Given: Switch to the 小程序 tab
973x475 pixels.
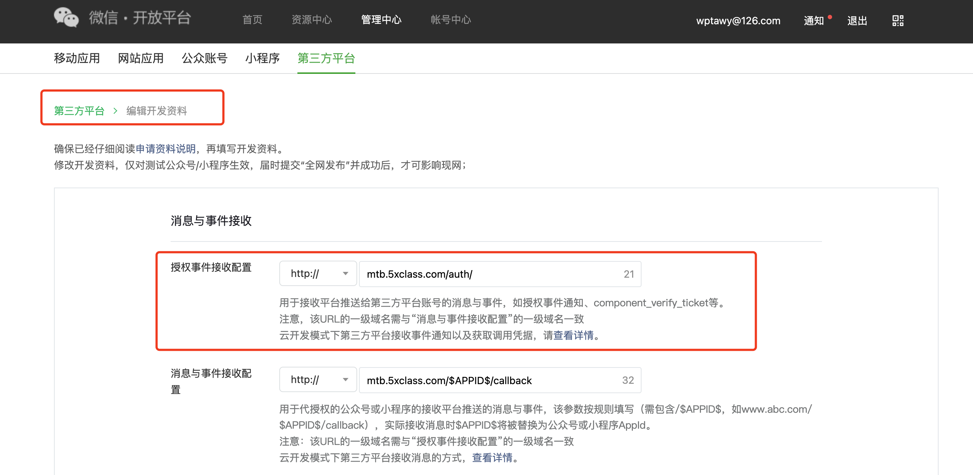Looking at the screenshot, I should tap(262, 58).
